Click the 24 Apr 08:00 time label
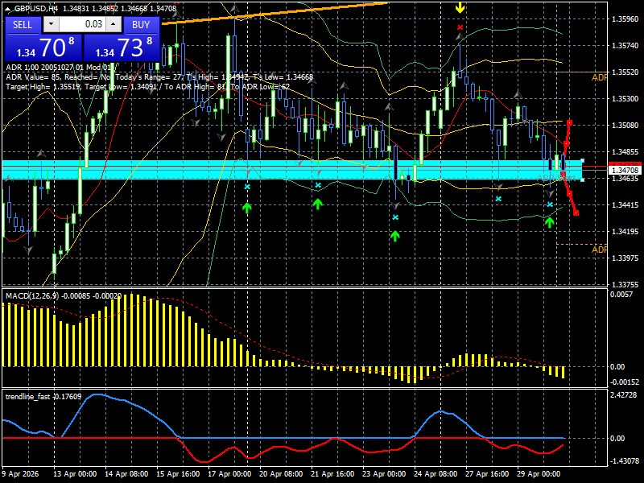The height and width of the screenshot is (483, 644). [x=436, y=474]
